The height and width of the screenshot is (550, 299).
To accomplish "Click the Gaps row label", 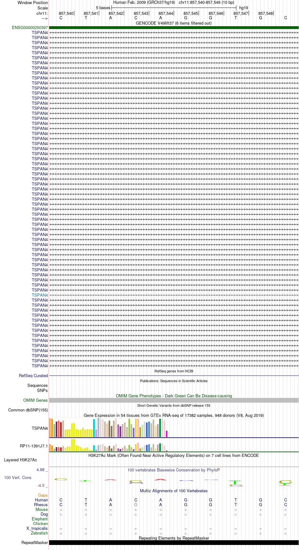I will tap(43, 495).
